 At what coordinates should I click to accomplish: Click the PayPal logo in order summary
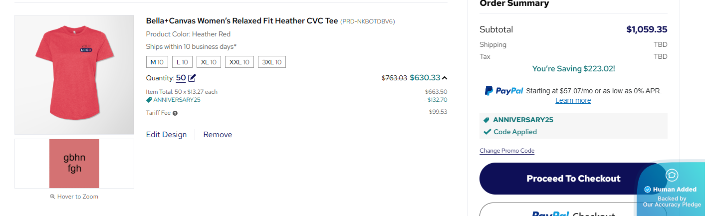504,91
